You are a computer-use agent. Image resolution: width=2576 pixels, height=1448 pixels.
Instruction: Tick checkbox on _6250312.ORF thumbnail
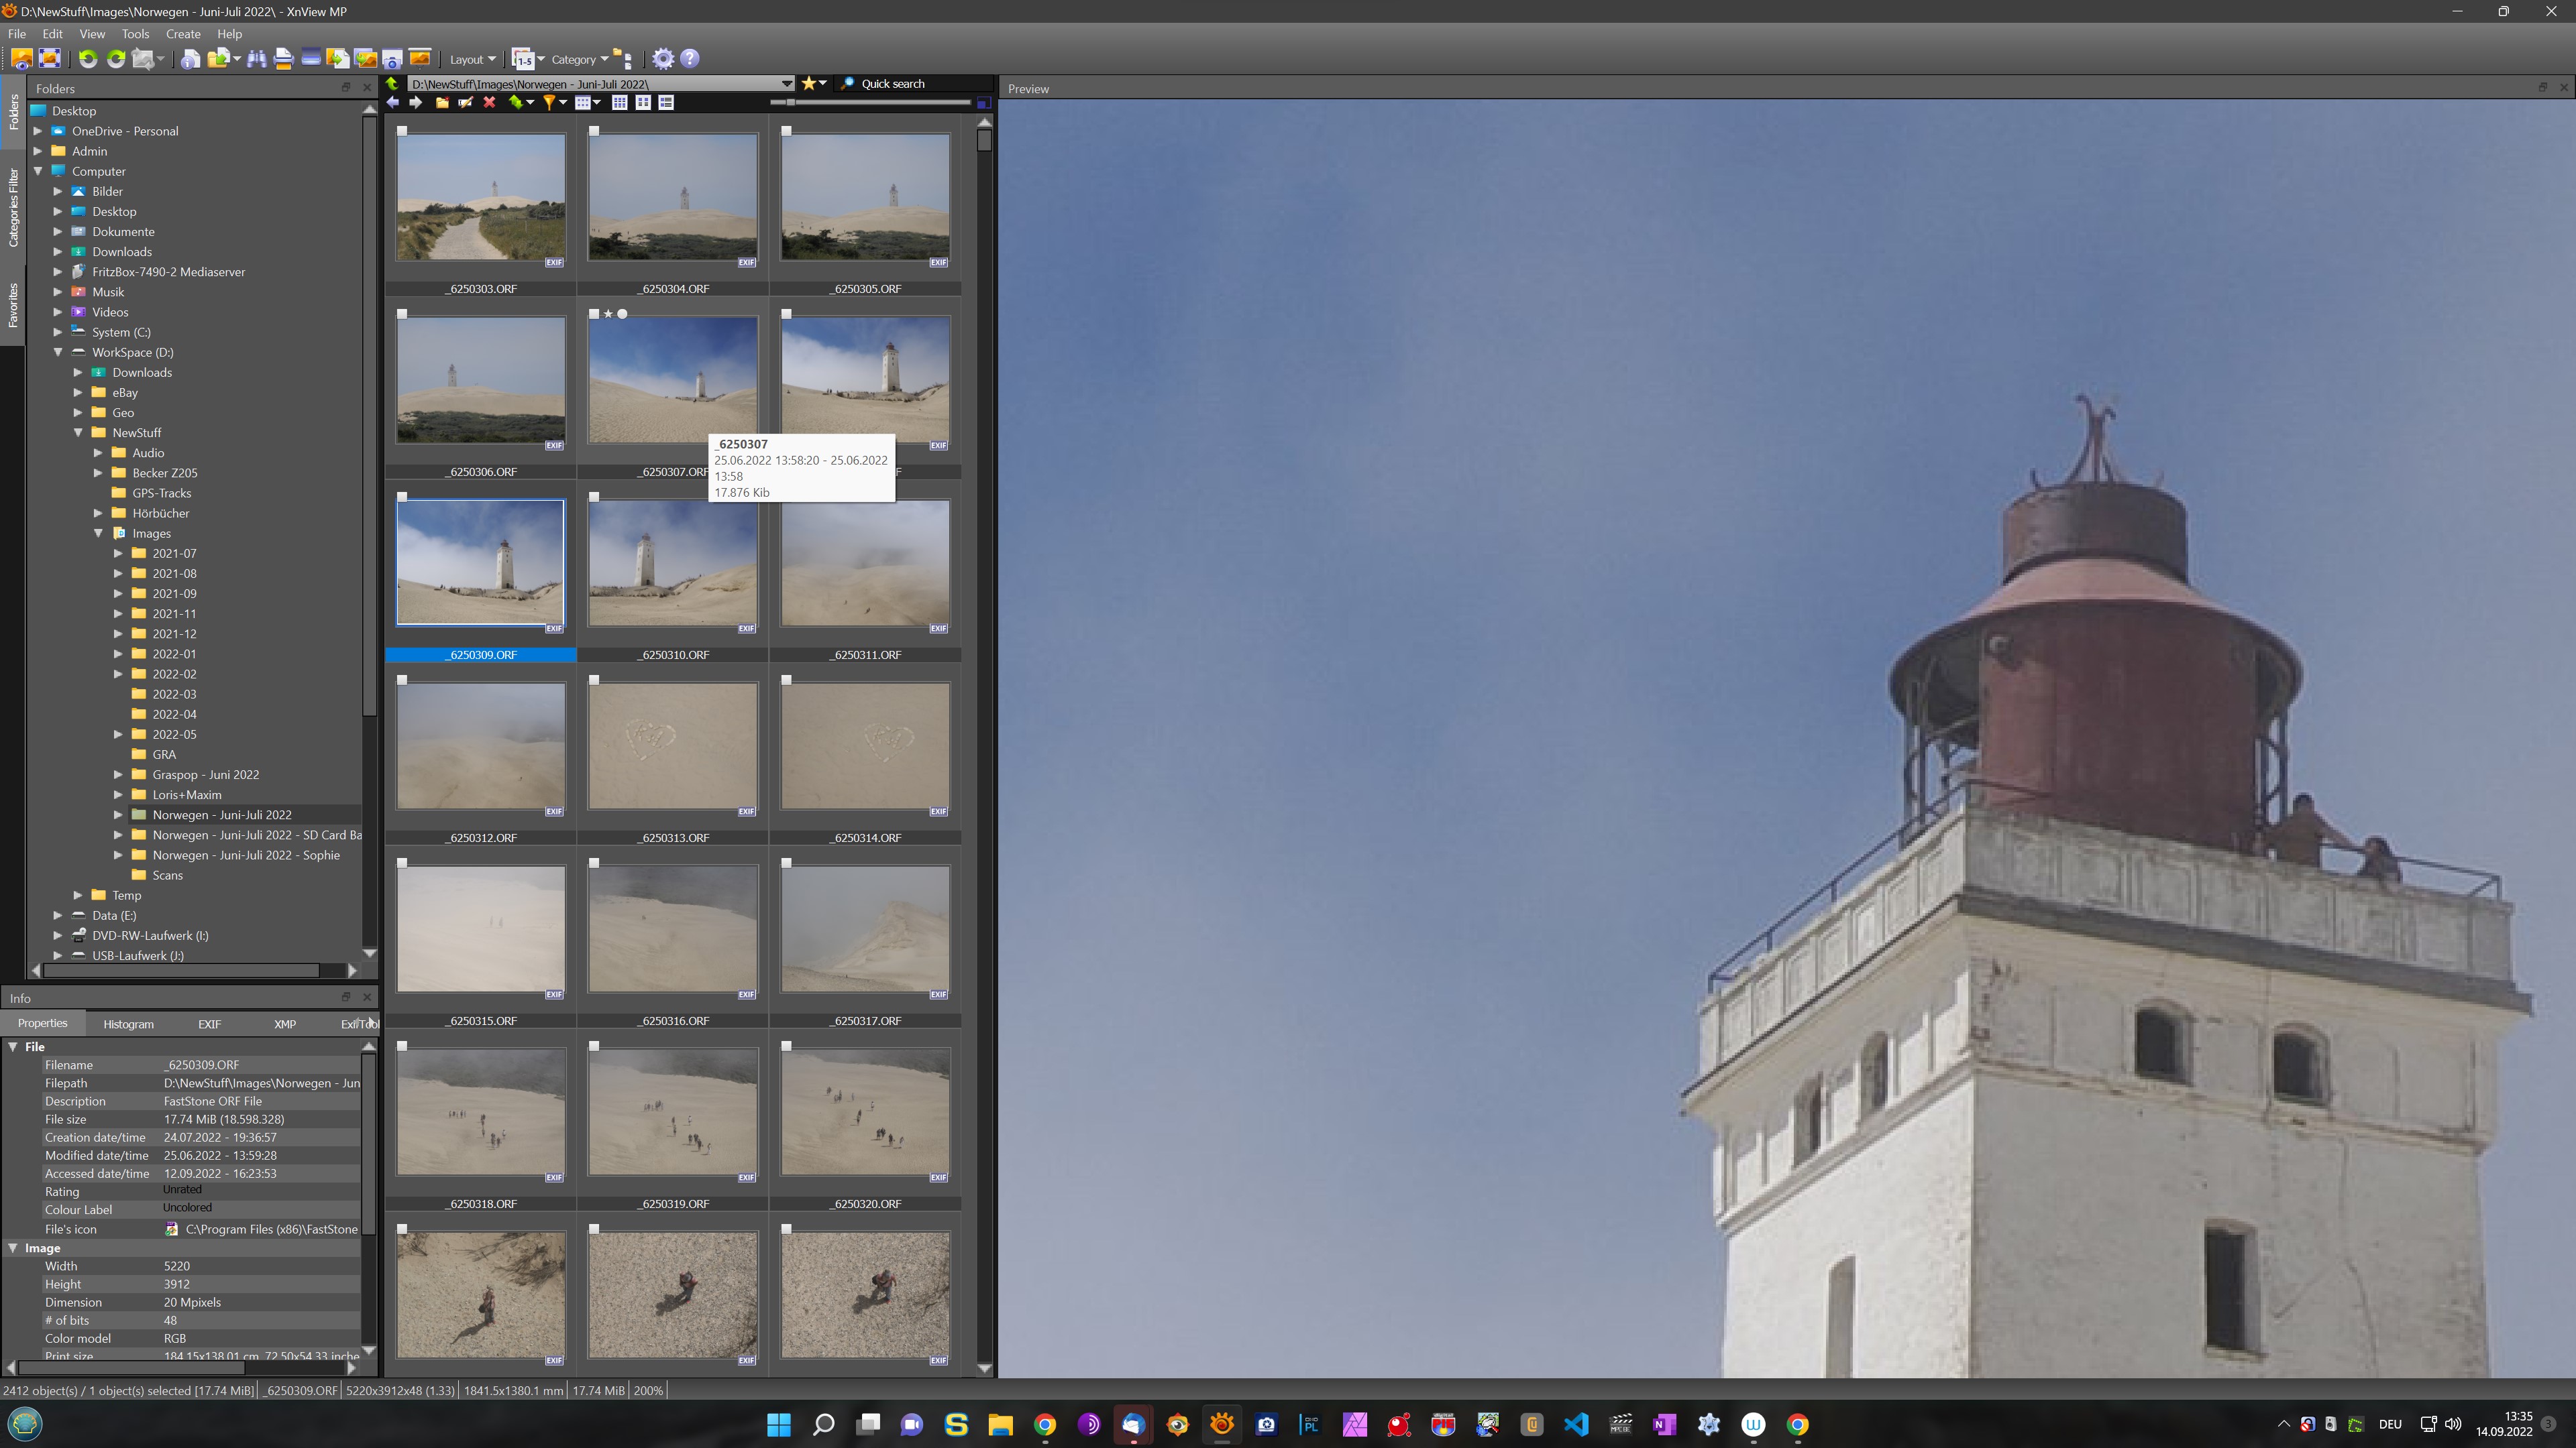(x=402, y=680)
